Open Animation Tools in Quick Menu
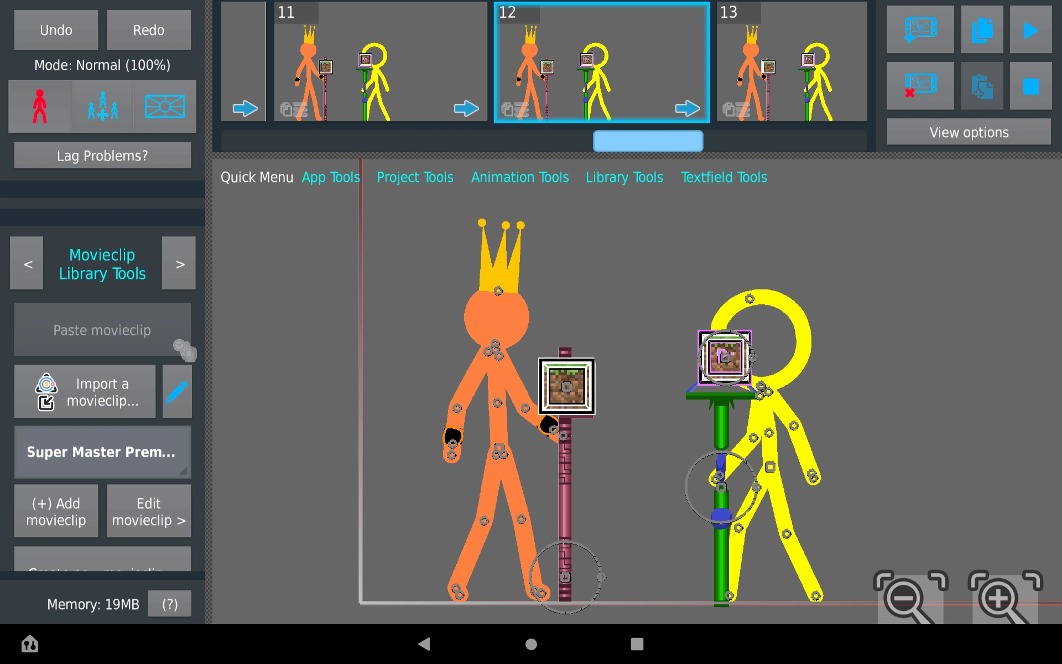 519,178
